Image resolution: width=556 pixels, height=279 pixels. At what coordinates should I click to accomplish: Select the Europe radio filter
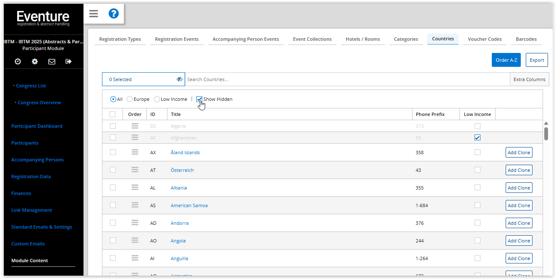130,99
